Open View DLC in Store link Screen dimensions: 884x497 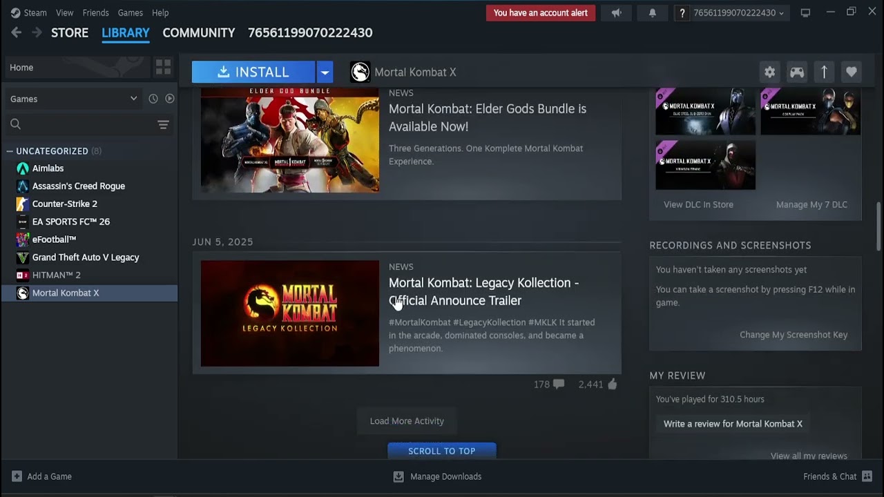click(x=698, y=204)
